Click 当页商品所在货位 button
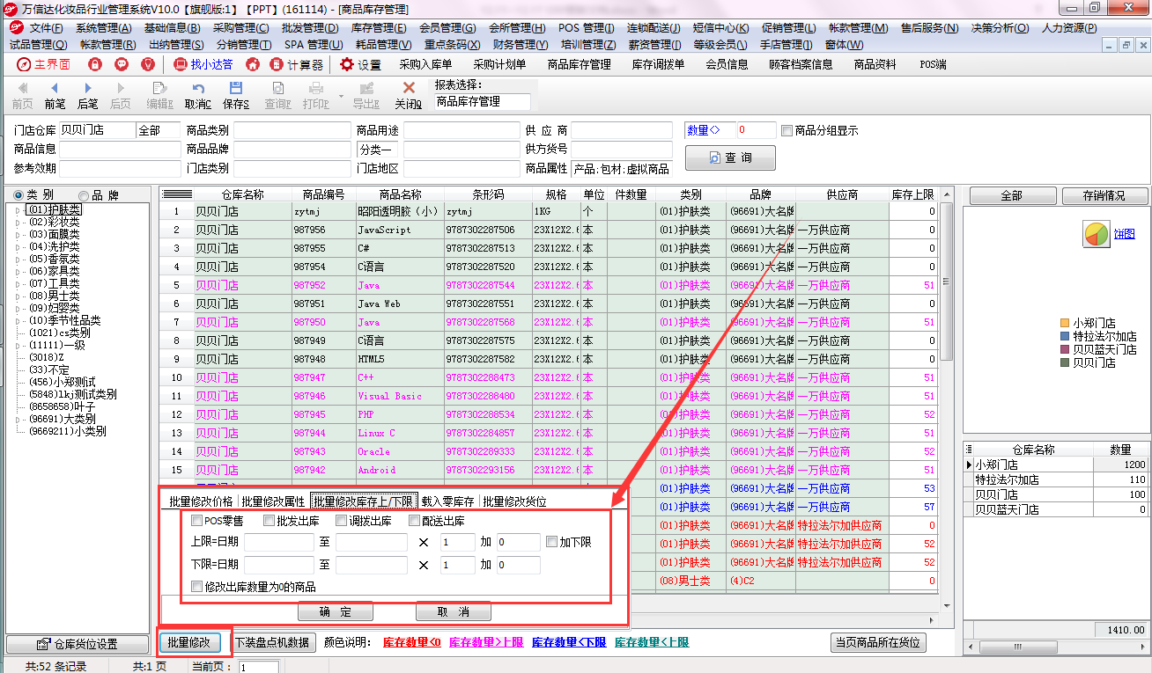 click(x=878, y=642)
